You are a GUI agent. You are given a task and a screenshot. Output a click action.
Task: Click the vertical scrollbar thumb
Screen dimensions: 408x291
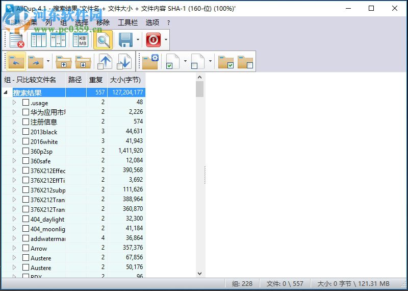click(x=199, y=89)
